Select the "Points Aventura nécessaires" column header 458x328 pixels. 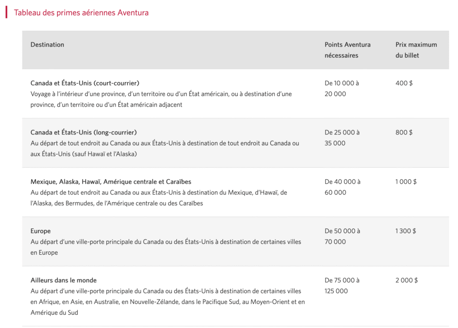coord(348,50)
